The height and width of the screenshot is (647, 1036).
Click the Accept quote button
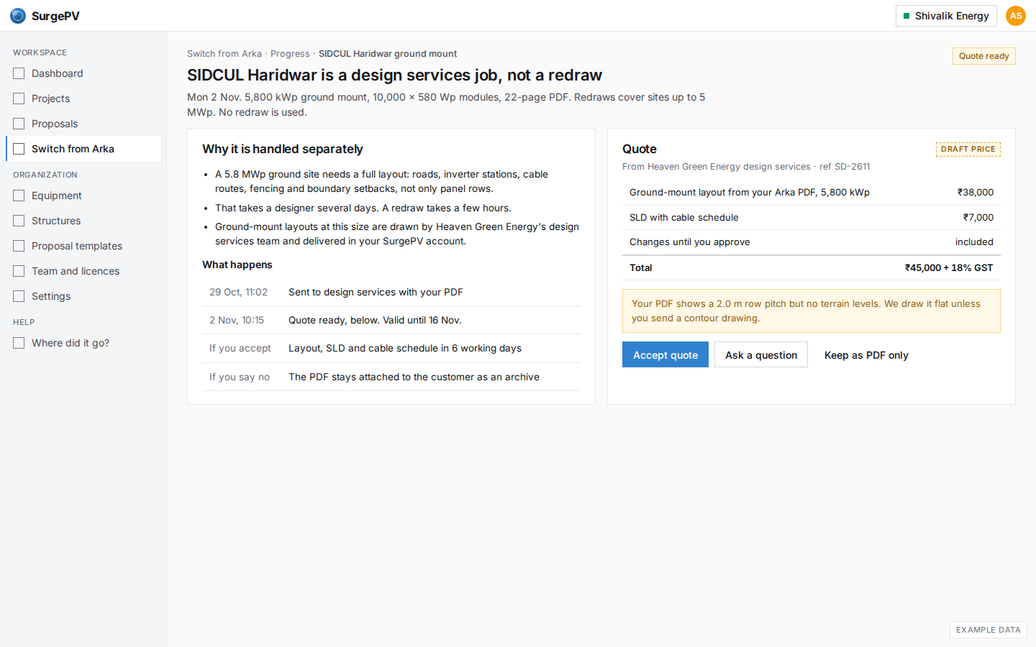click(x=665, y=354)
